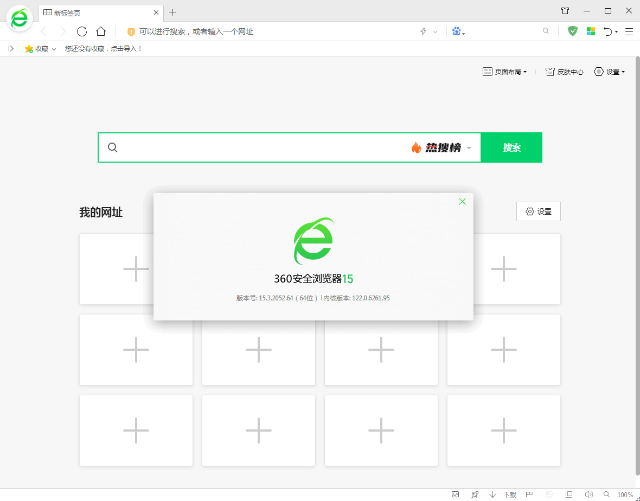Click the rocket speedup icon in the status bar
The height and width of the screenshot is (501, 640).
pos(474,494)
